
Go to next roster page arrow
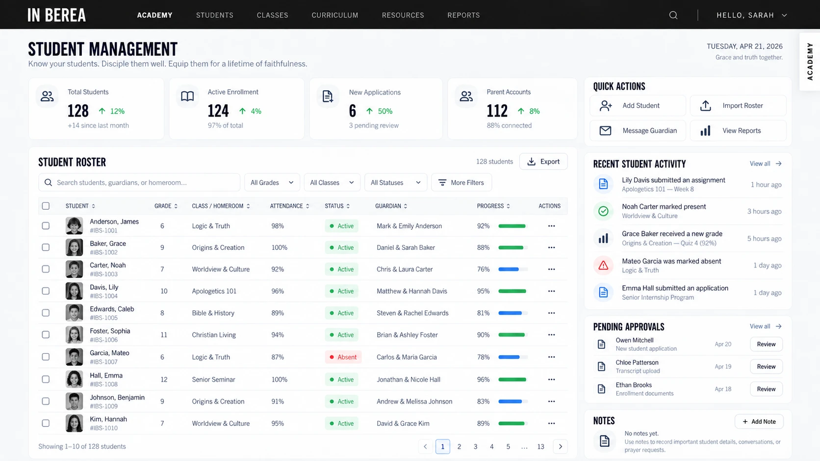pyautogui.click(x=560, y=446)
